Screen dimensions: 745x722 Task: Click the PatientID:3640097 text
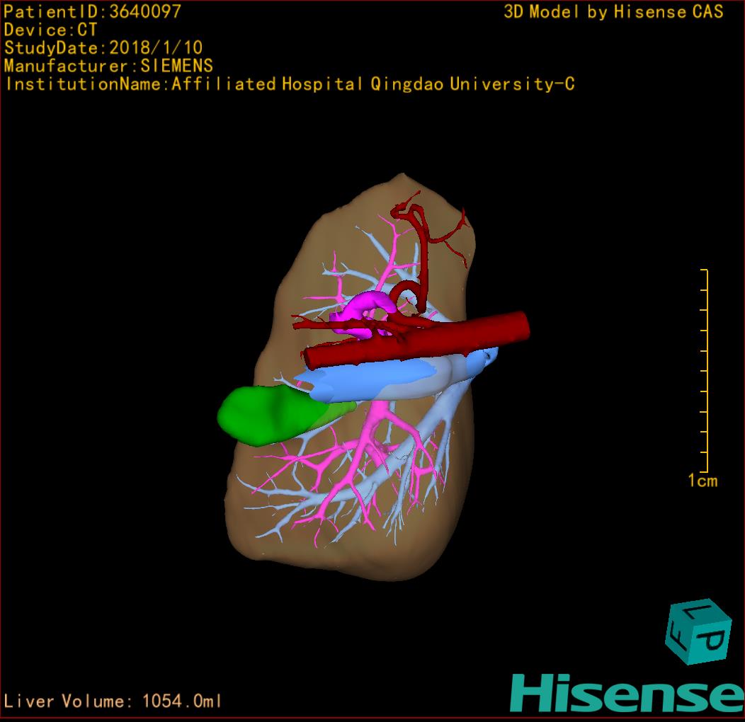pyautogui.click(x=92, y=11)
